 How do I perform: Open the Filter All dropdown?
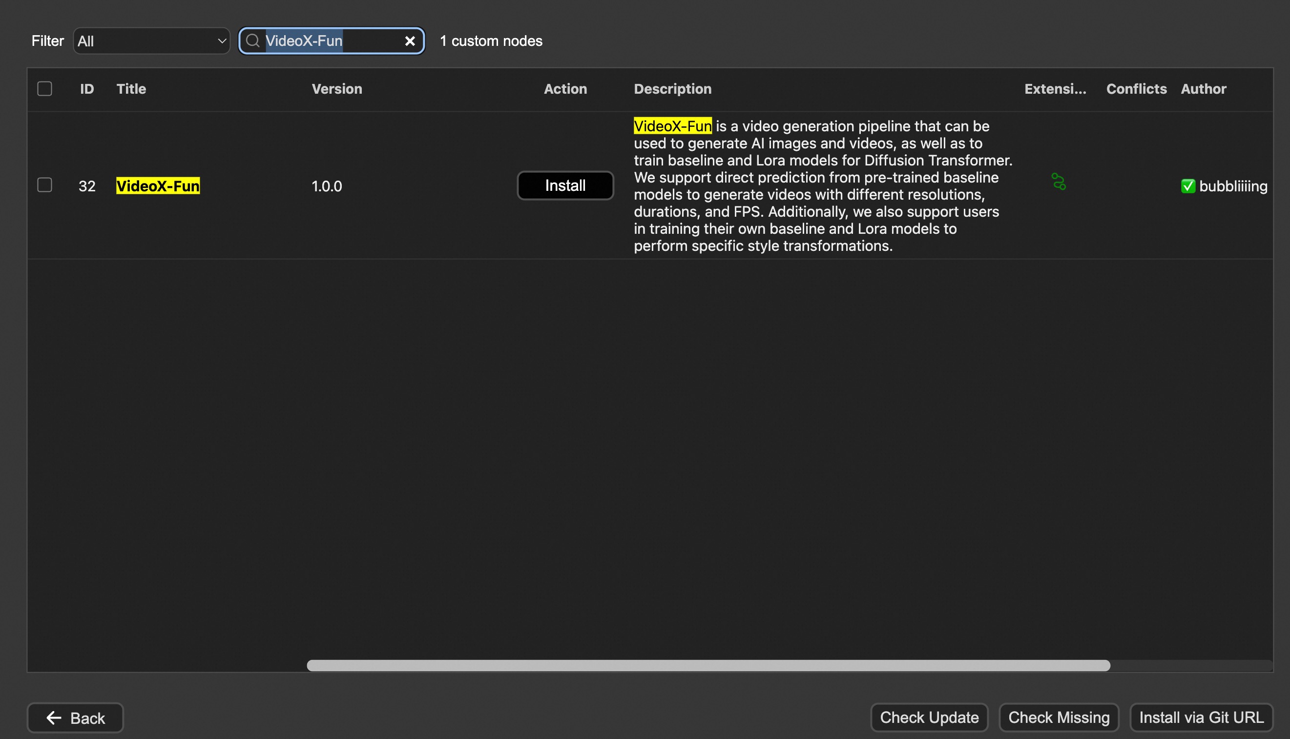(151, 41)
